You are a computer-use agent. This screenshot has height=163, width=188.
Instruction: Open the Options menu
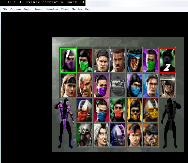[16, 9]
